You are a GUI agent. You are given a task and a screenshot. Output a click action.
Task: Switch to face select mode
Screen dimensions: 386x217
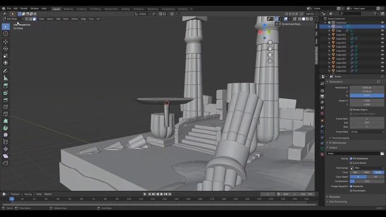tap(34, 19)
